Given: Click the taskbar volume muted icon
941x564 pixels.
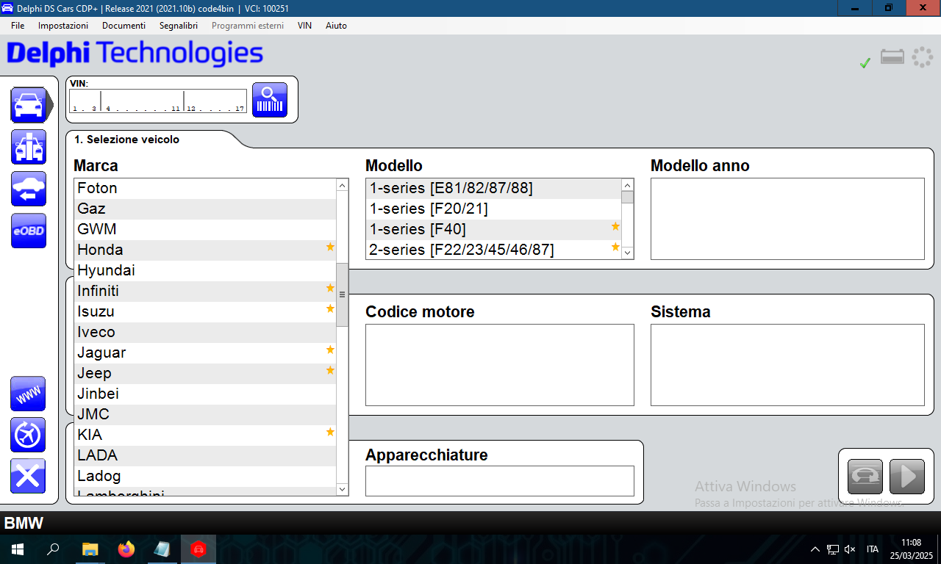Looking at the screenshot, I should 850,549.
